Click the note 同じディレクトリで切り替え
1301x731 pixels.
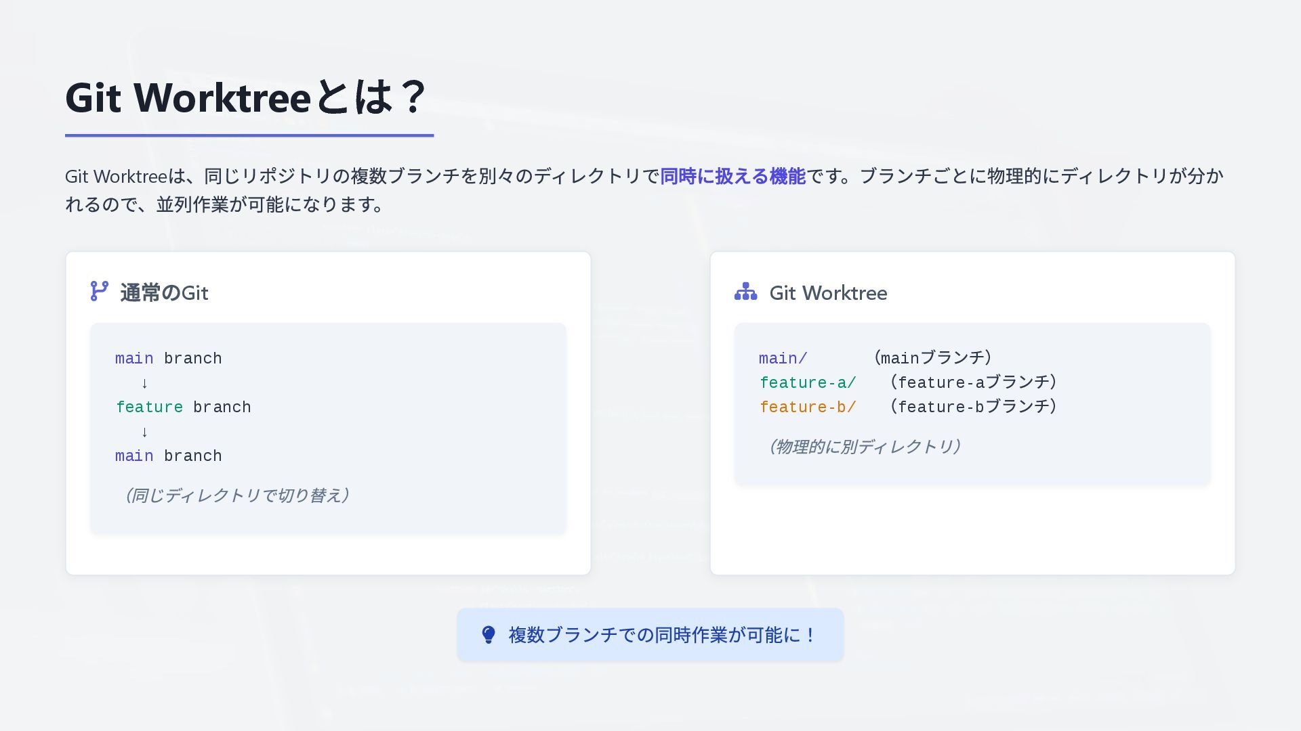[236, 495]
